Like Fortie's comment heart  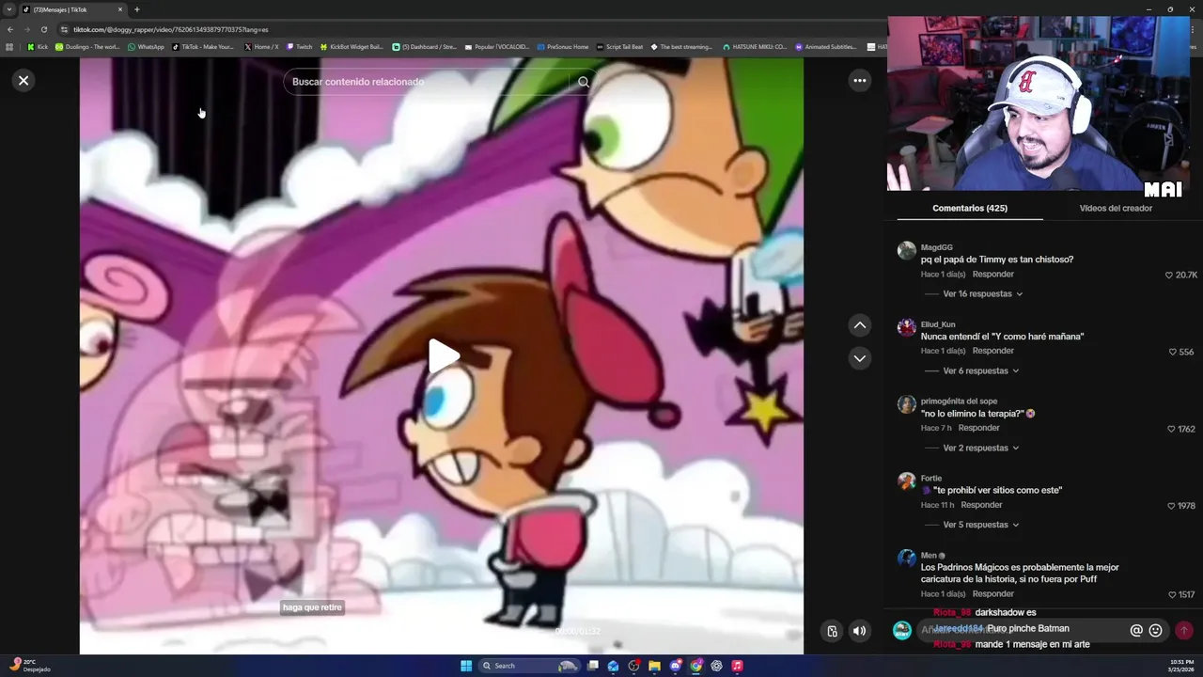pyautogui.click(x=1171, y=506)
